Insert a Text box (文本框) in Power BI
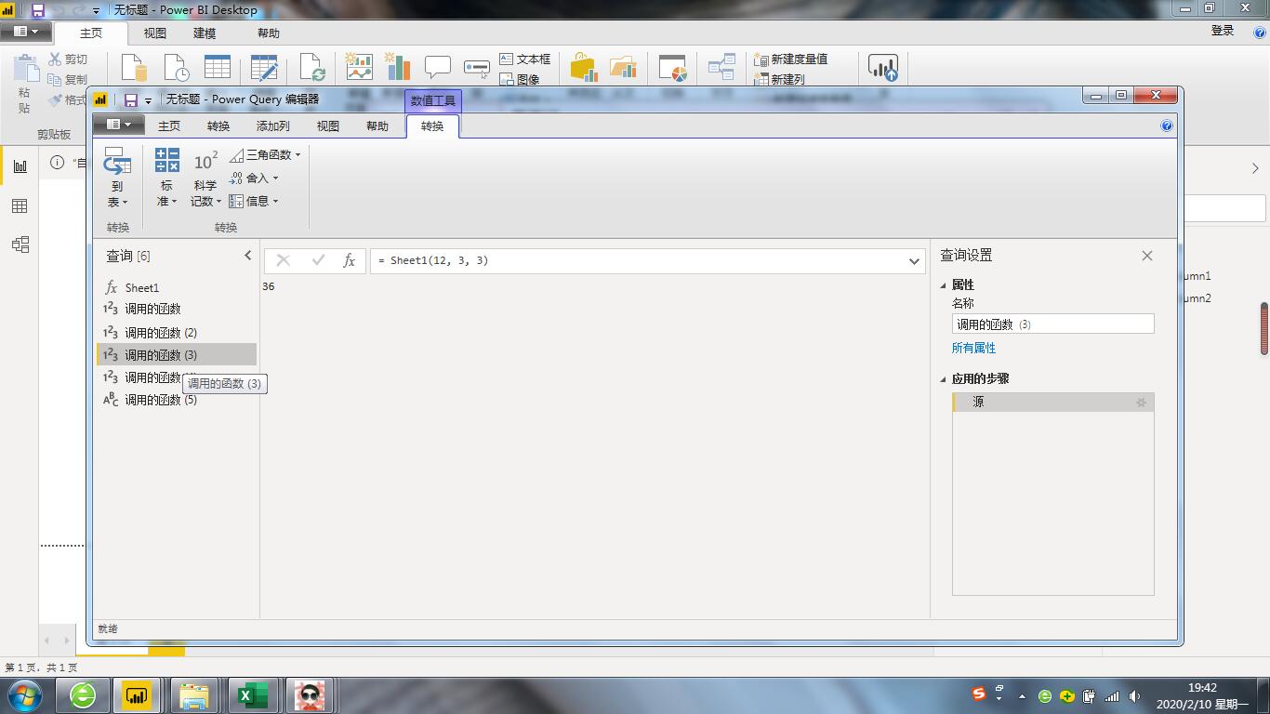 point(525,59)
